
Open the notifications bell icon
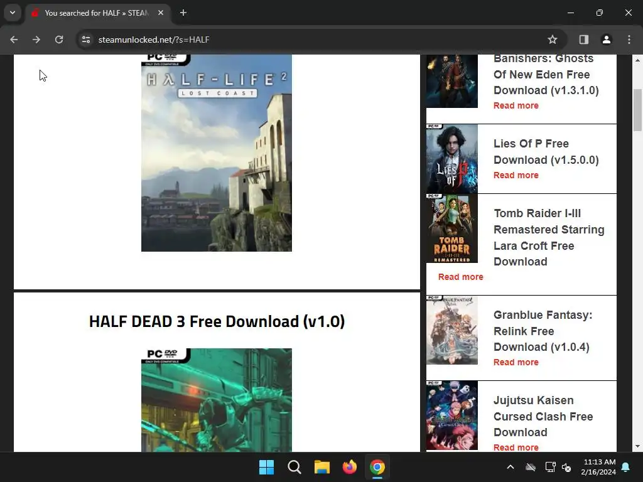click(x=626, y=467)
